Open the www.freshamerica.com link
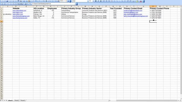 [x=20, y=18]
